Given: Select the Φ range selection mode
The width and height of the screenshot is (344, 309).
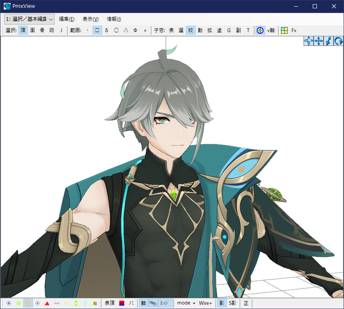Looking at the screenshot, I should (136, 30).
